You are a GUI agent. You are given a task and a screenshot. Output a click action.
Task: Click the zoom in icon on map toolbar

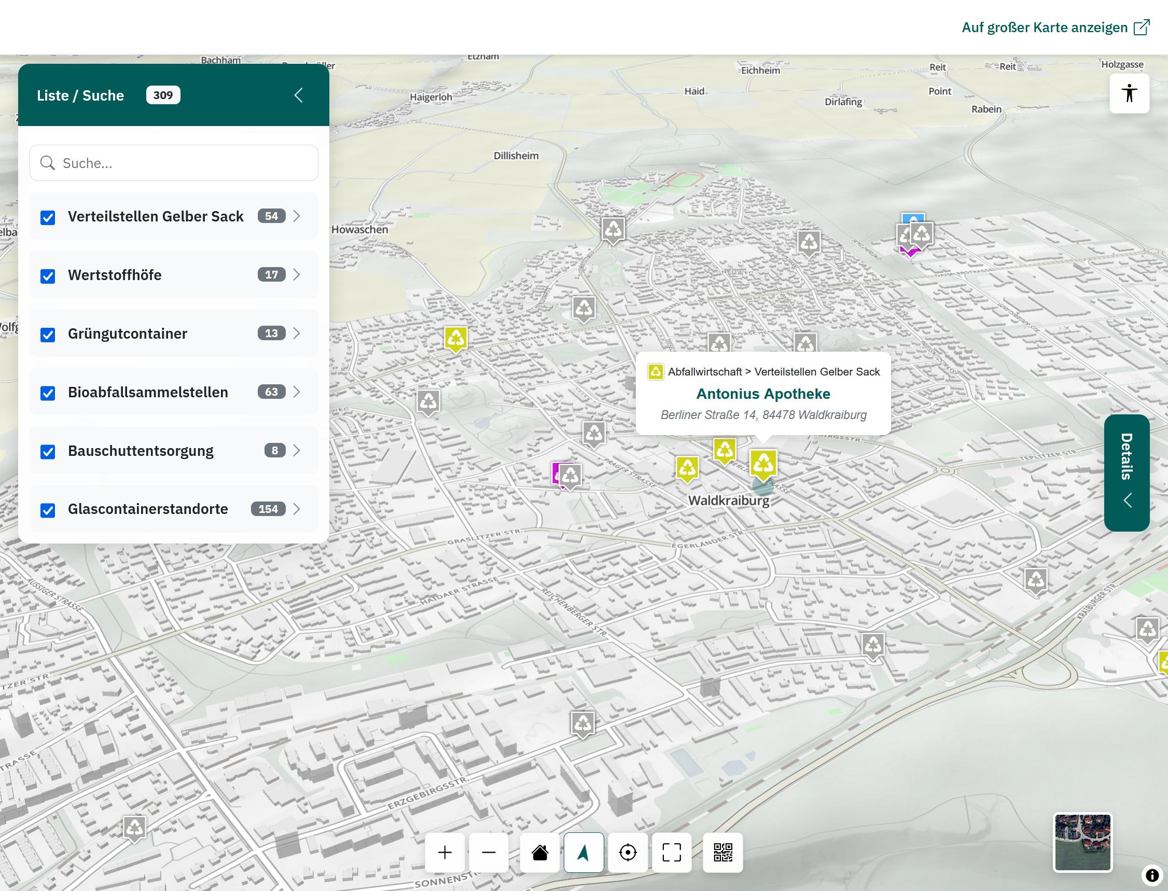tap(444, 853)
